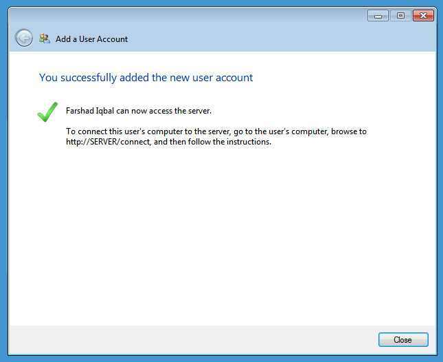Image resolution: width=443 pixels, height=362 pixels.
Task: Maximize the wizard window
Action: (400, 16)
